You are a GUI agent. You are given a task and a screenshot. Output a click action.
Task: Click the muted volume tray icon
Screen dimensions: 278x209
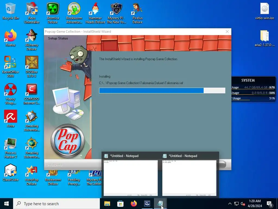pos(243,204)
